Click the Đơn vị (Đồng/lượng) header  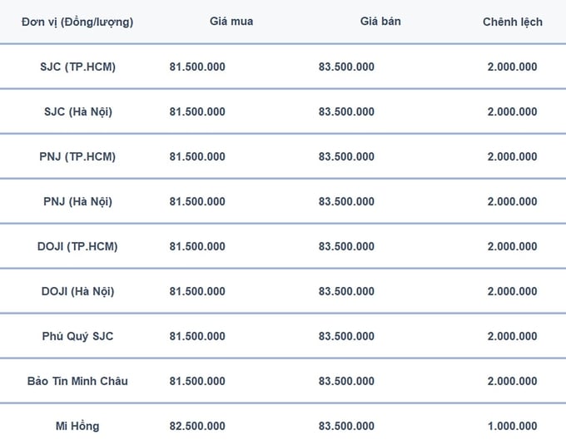pos(77,22)
